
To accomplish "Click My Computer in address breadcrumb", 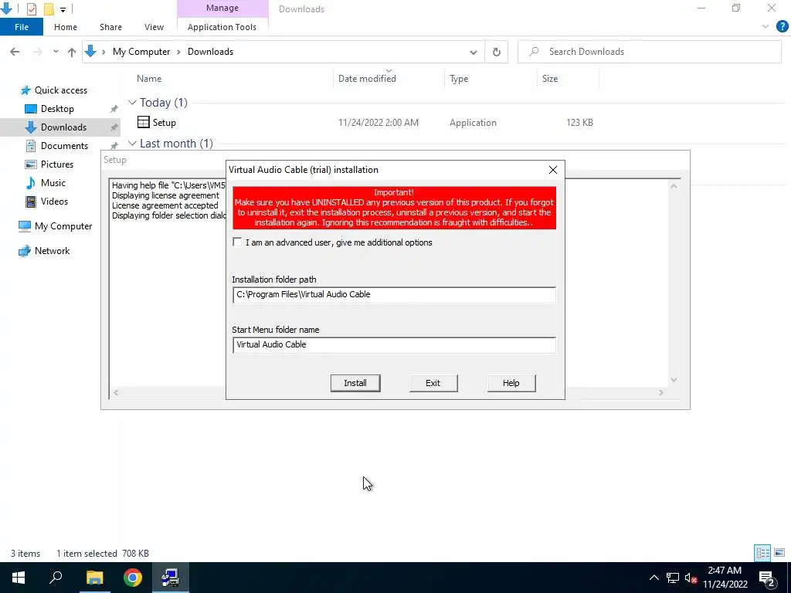I will (141, 52).
